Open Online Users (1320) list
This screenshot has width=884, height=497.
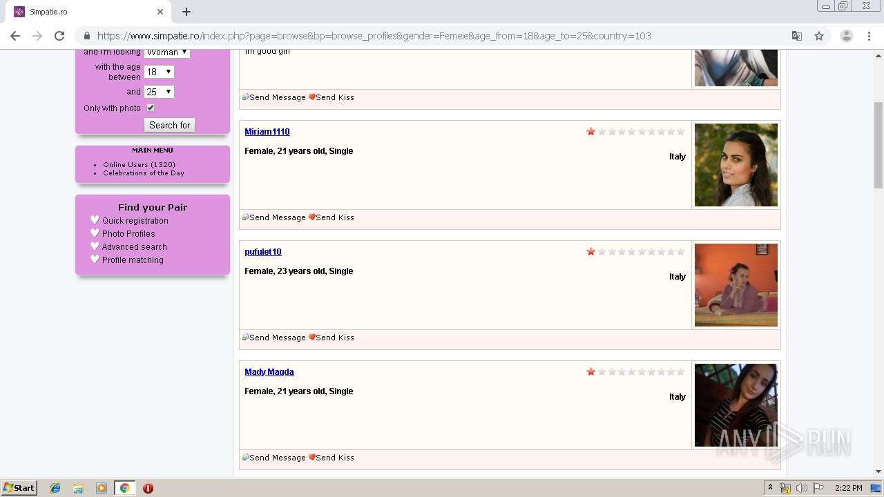(139, 164)
